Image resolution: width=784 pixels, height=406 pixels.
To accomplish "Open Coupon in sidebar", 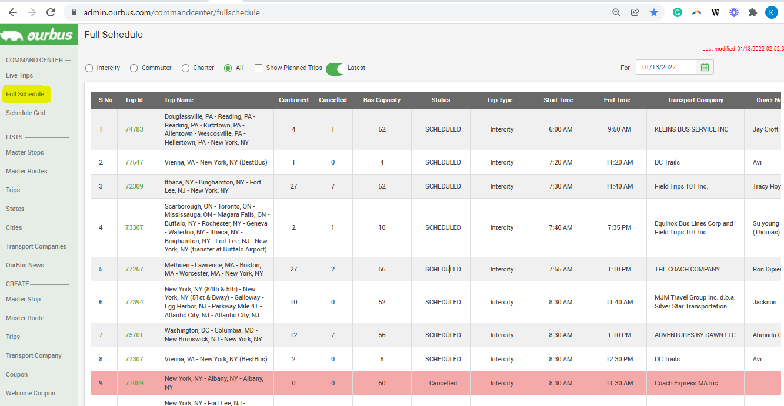I will point(16,374).
